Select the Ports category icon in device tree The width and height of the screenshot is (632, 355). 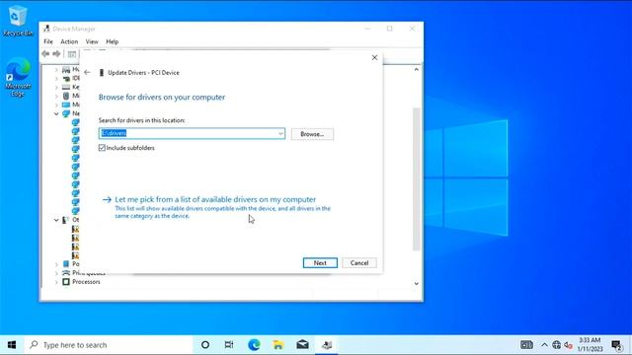click(x=66, y=264)
